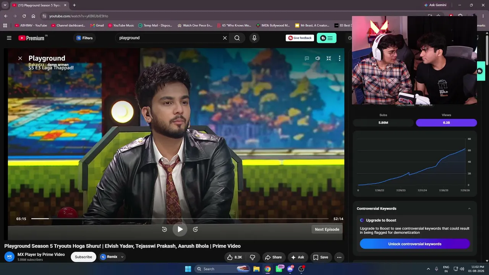Open the browser home page
Image resolution: width=489 pixels, height=275 pixels.
click(x=33, y=16)
